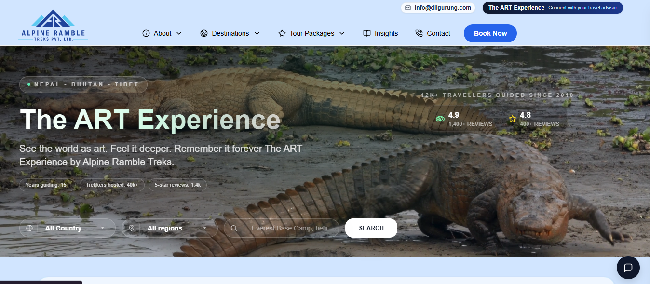Image resolution: width=650 pixels, height=284 pixels.
Task: Focus the Everest Base Camp search input
Action: [289, 228]
